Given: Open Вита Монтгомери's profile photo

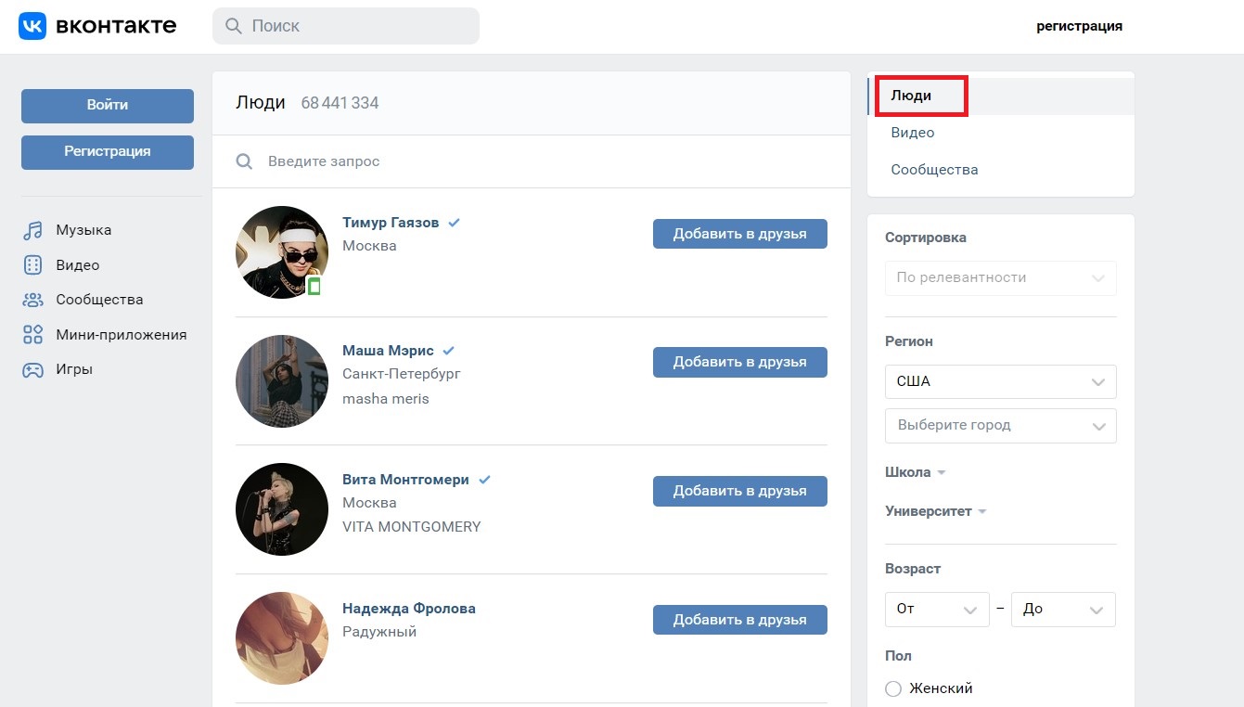Looking at the screenshot, I should [281, 508].
